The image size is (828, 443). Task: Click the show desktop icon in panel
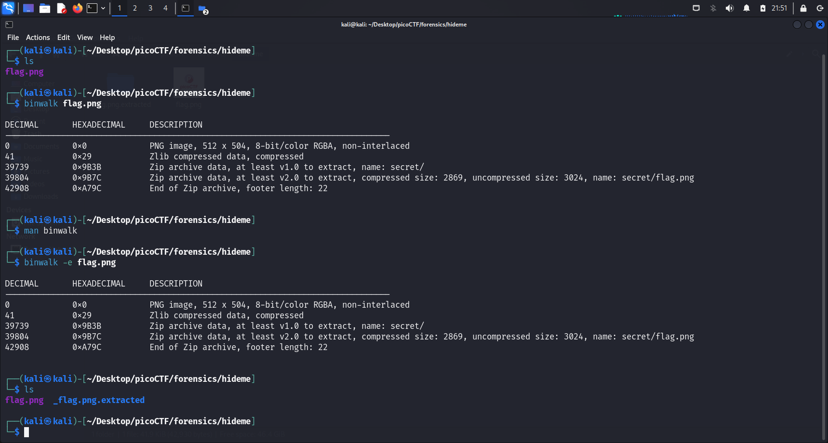pyautogui.click(x=28, y=8)
